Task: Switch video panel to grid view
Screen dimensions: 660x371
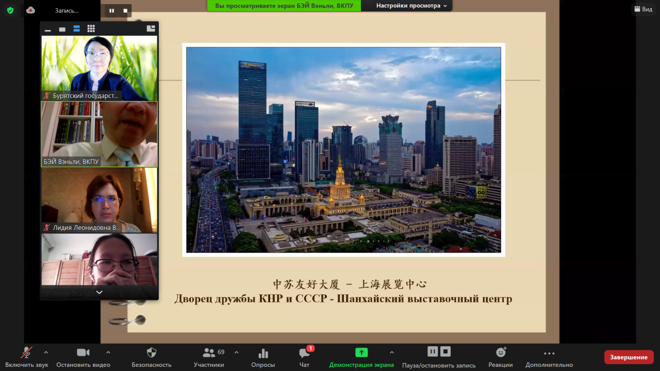Action: click(91, 29)
